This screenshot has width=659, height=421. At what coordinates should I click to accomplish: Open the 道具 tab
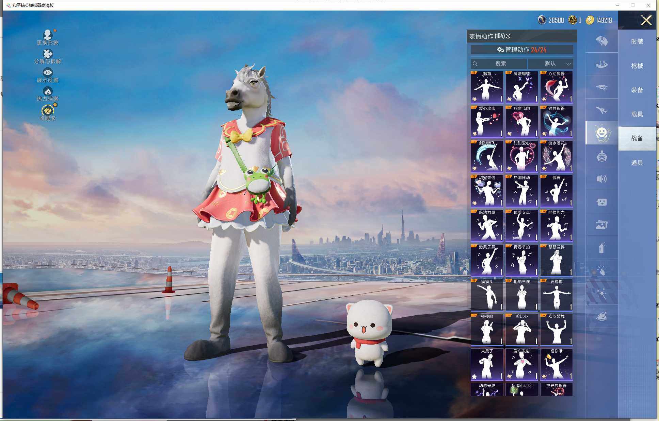click(x=637, y=163)
